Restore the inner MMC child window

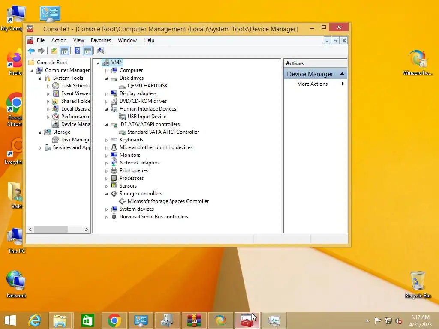coord(335,41)
